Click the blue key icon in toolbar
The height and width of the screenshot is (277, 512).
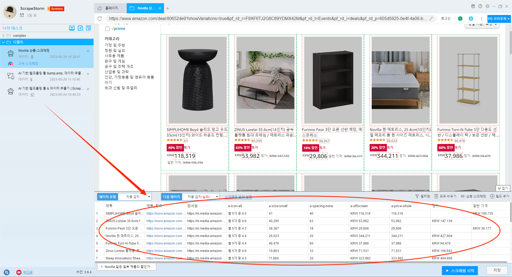471,19
